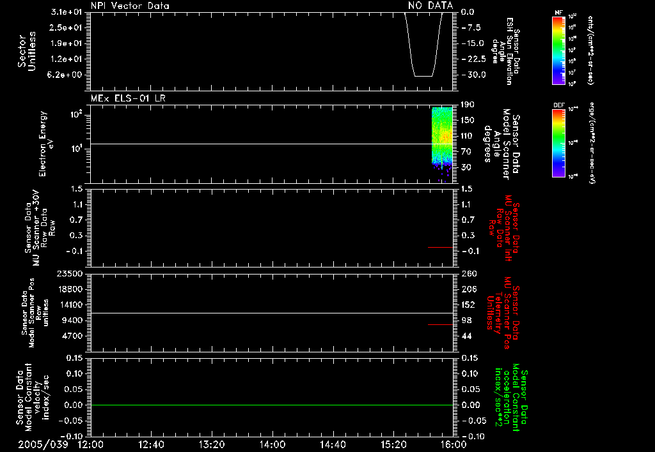Click the '190' scanner angle tick
The image size is (655, 452).
(x=468, y=104)
